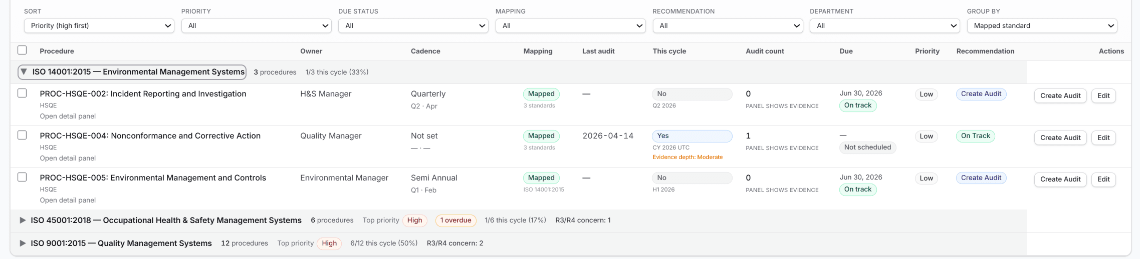
Task: Collapse the ISO 14001:2015 Environmental Management Systems group
Action: click(x=132, y=72)
